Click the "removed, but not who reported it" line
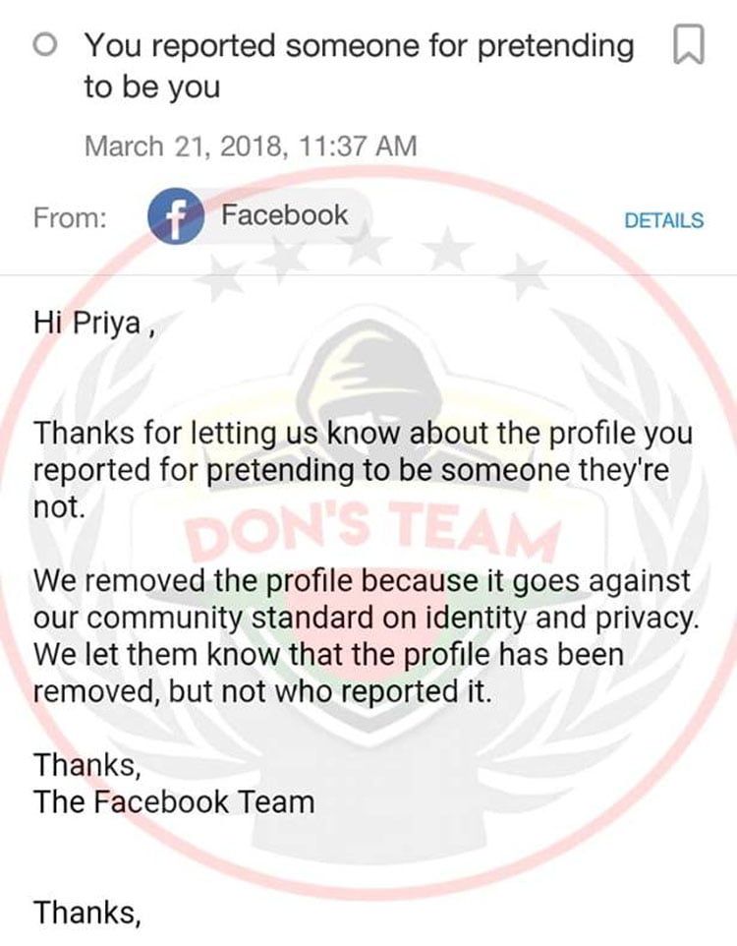The width and height of the screenshot is (737, 946). pyautogui.click(x=261, y=691)
